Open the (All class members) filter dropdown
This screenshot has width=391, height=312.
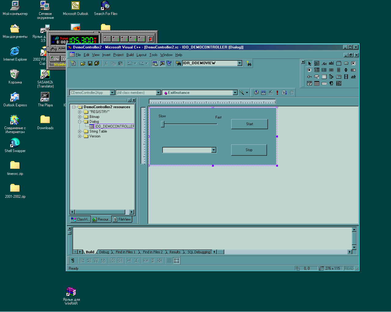158,93
